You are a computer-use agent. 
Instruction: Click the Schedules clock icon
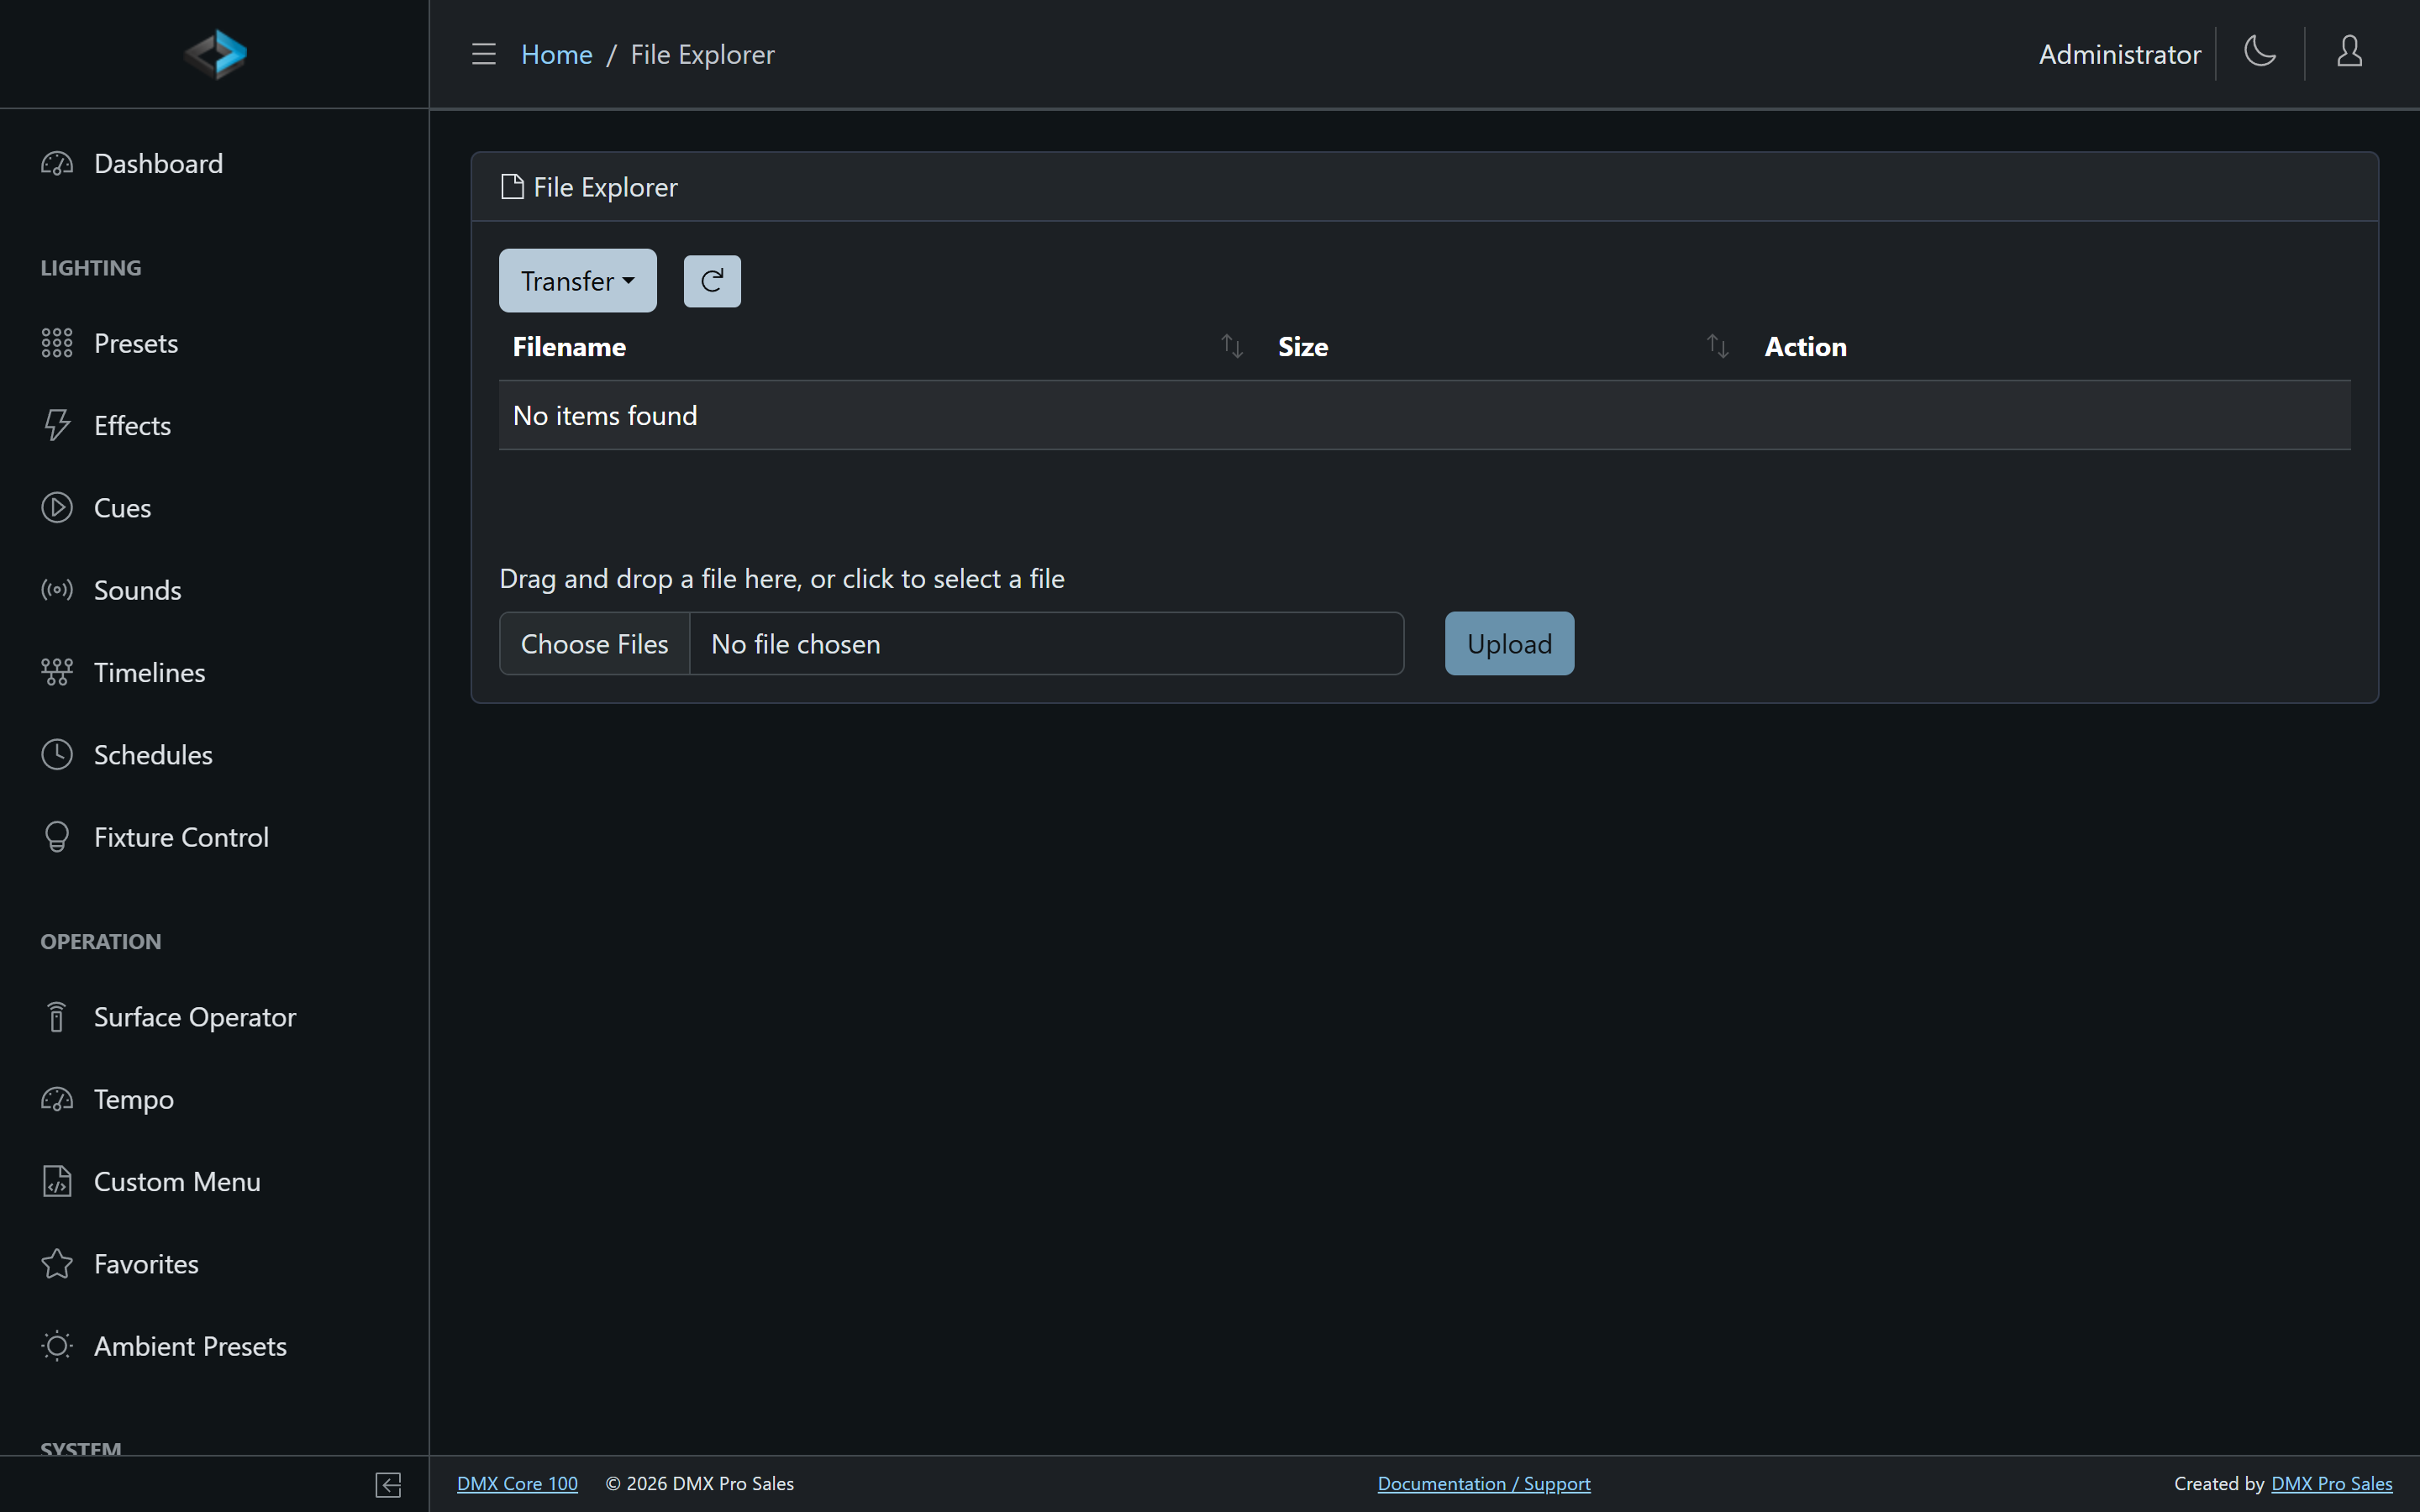tap(57, 755)
